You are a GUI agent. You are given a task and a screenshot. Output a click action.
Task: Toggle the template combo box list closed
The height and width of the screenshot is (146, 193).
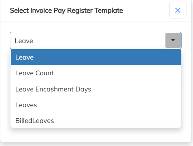click(173, 40)
